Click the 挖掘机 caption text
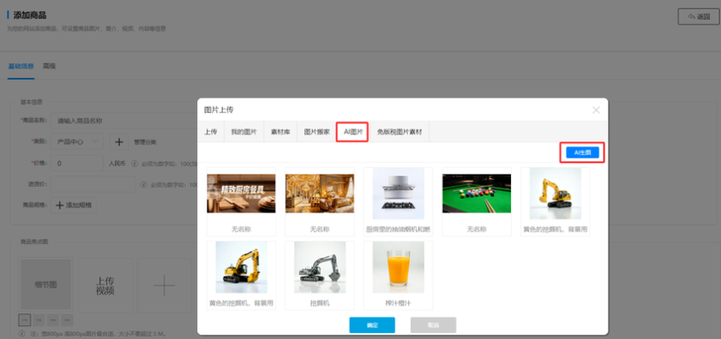The height and width of the screenshot is (339, 721). (x=320, y=303)
